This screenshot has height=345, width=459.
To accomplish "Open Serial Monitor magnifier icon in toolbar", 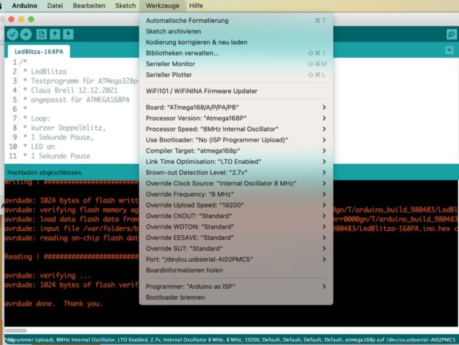I will [451, 35].
